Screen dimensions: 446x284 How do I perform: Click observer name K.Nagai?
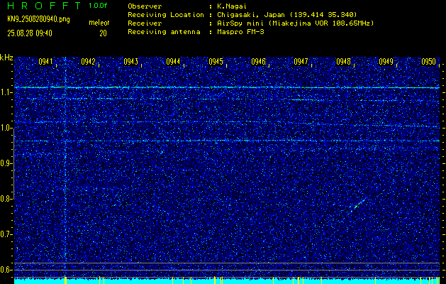coord(231,6)
